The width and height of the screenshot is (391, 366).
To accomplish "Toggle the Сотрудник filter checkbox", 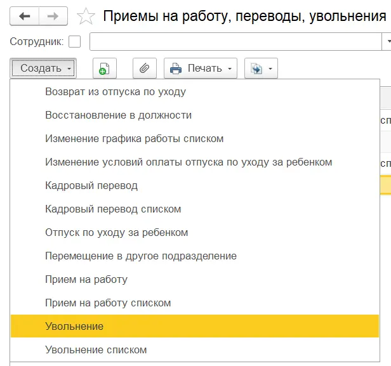I will click(x=74, y=42).
